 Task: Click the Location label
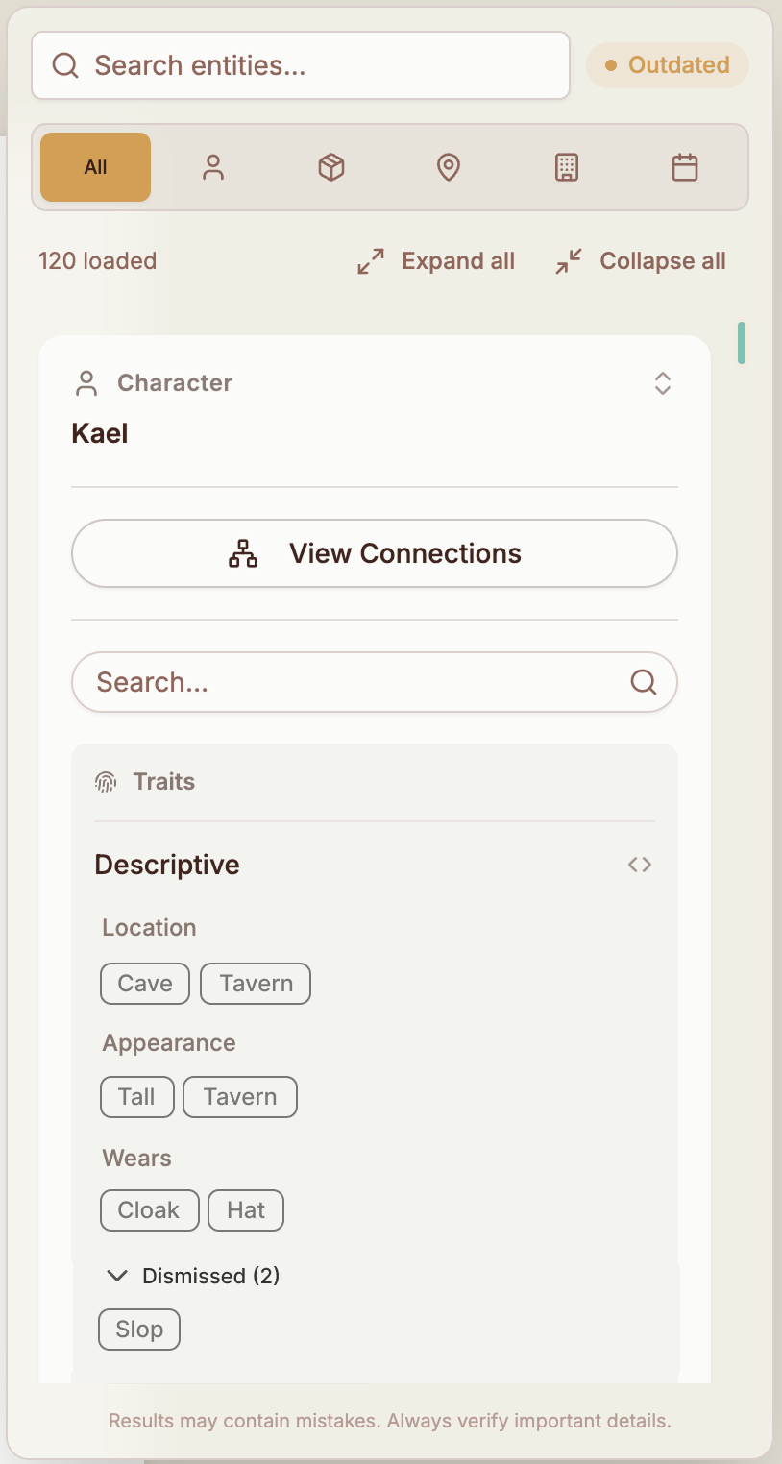pos(150,928)
